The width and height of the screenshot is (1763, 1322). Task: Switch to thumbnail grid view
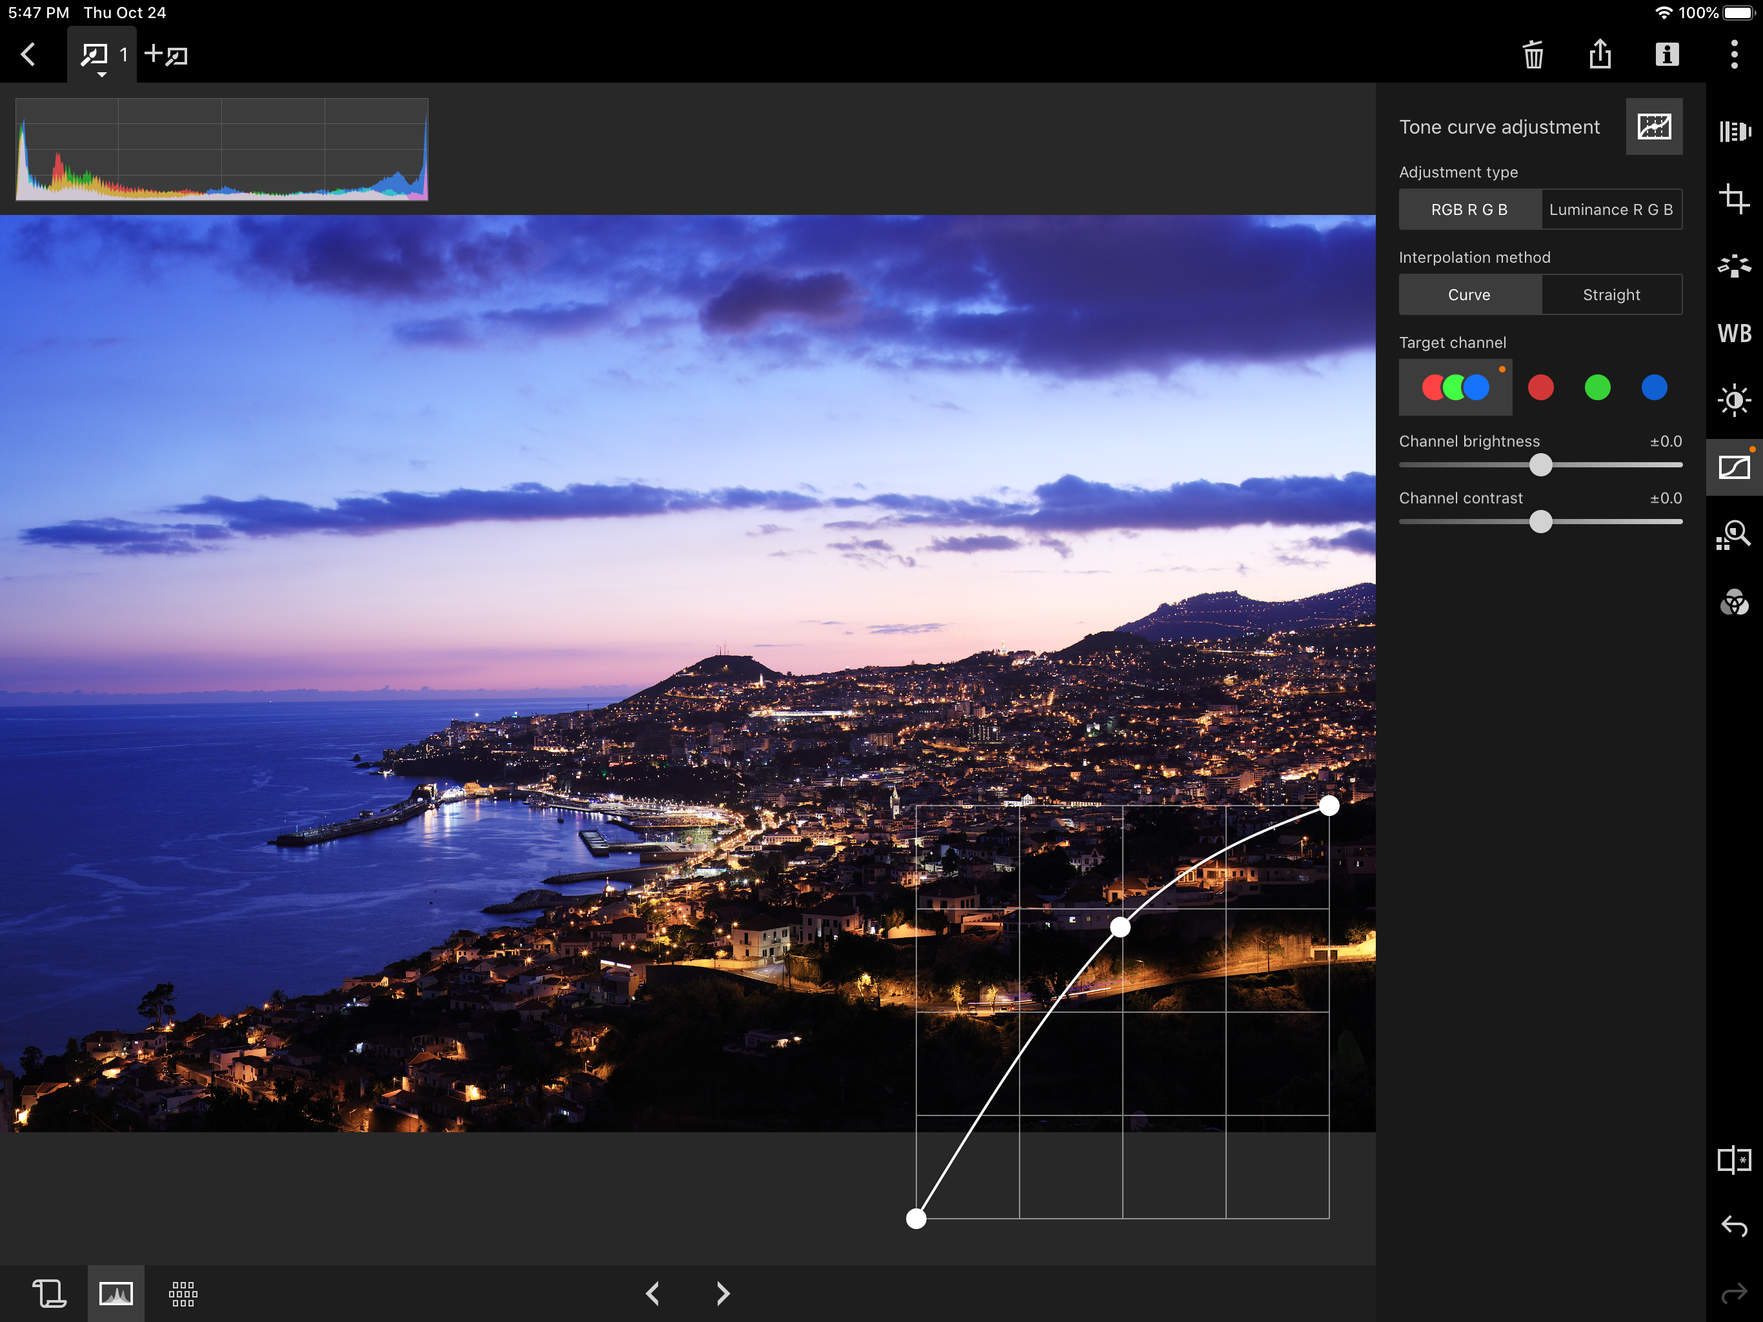(183, 1294)
